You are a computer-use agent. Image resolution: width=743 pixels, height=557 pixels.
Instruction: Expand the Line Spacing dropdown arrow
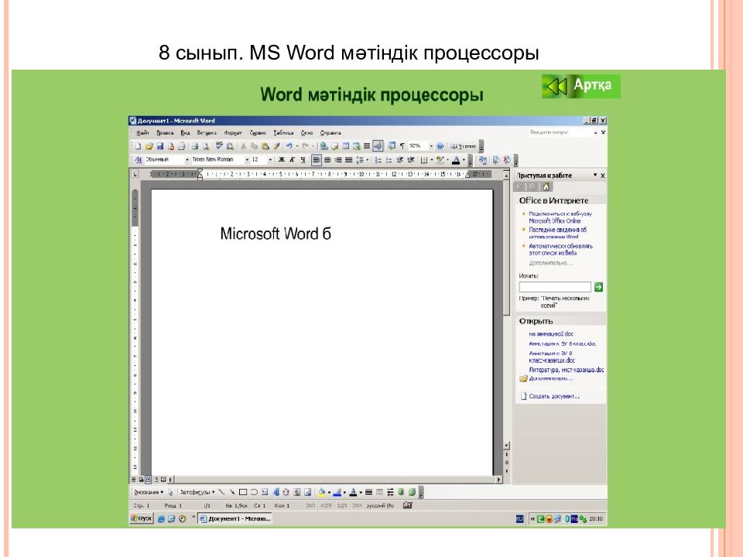[x=367, y=160]
